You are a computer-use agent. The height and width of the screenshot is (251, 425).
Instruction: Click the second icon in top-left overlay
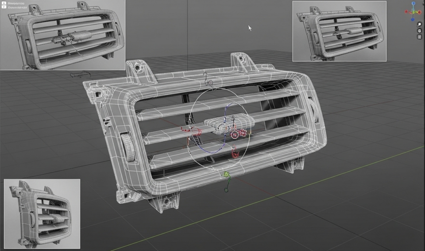(x=4, y=7)
